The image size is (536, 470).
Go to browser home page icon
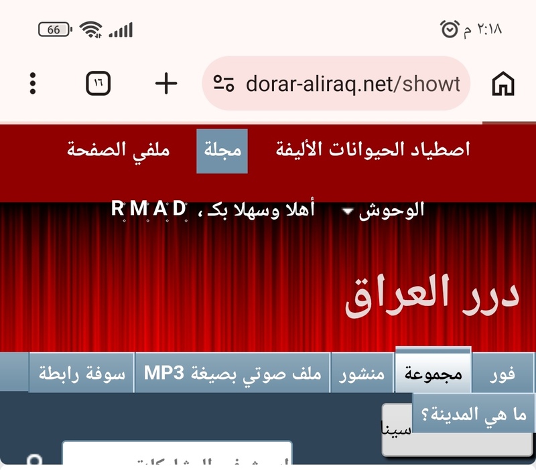pos(503,84)
